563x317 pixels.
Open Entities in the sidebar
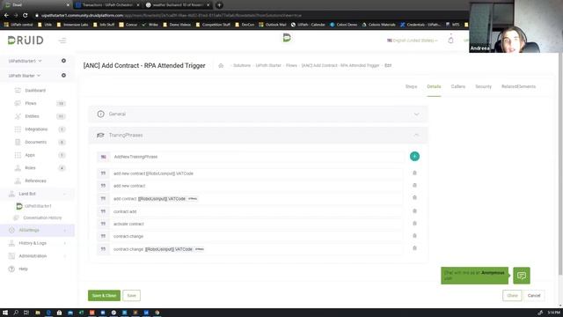[32, 116]
